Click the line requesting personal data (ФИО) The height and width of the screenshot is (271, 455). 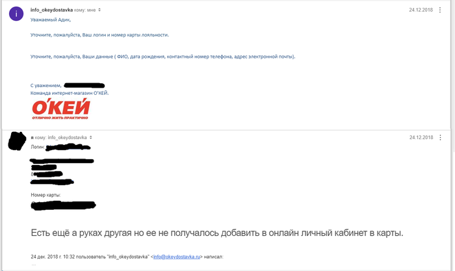(162, 57)
